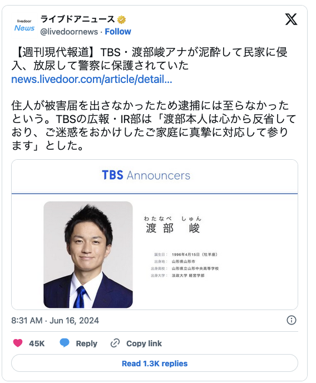The width and height of the screenshot is (316, 383).
Task: Click the Reply text label
Action: click(x=86, y=343)
